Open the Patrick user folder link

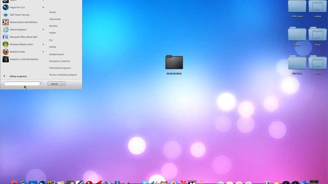click(52, 12)
